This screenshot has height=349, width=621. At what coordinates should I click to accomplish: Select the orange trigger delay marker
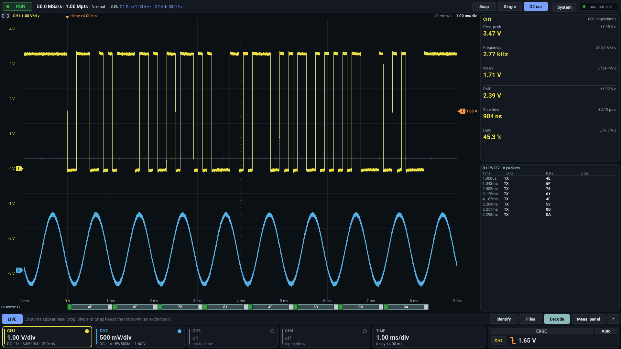(67, 17)
